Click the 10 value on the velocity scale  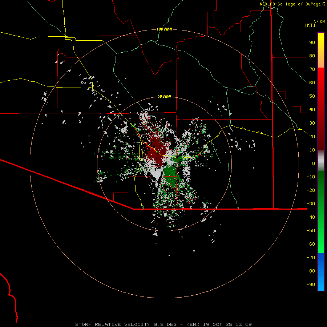click(312, 150)
